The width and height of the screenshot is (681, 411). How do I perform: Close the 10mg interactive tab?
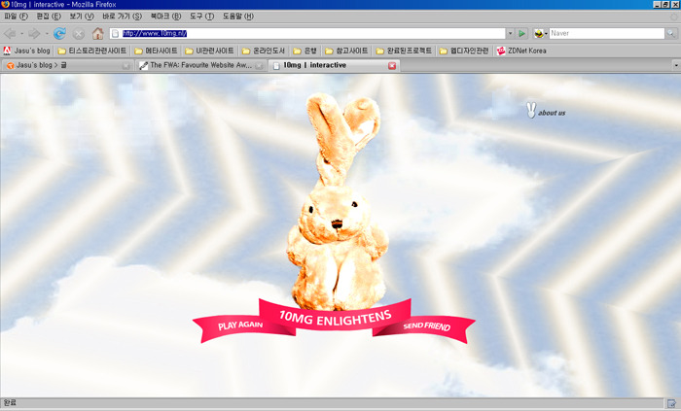(x=392, y=65)
